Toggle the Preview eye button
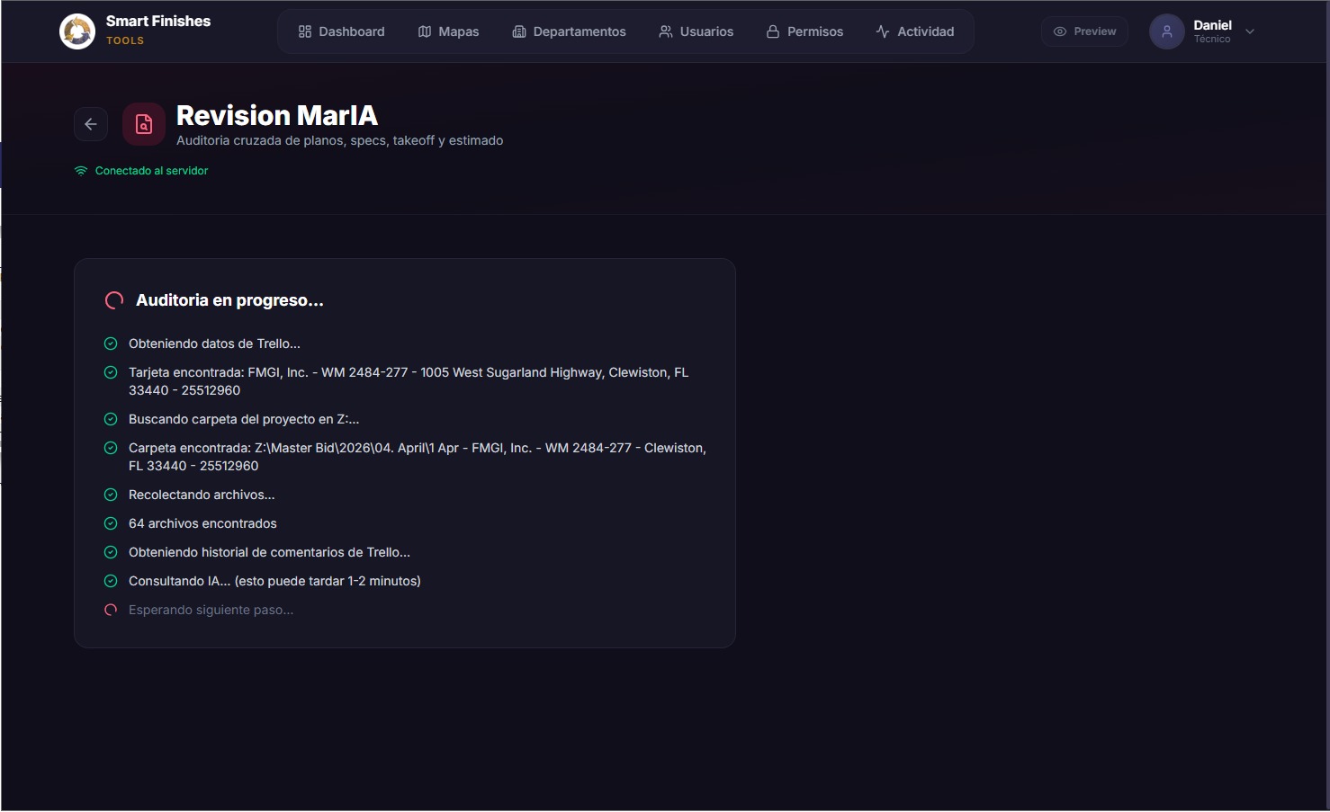Screen dimensions: 1330x812 coord(1084,31)
